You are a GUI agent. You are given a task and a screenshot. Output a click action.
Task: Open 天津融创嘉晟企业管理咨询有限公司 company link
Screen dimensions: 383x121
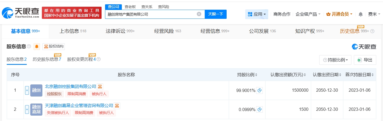point(79,106)
